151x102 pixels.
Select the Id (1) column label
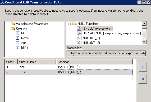click(24, 48)
